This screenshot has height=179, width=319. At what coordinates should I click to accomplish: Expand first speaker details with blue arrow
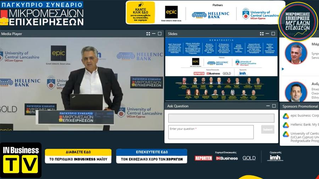point(283,69)
